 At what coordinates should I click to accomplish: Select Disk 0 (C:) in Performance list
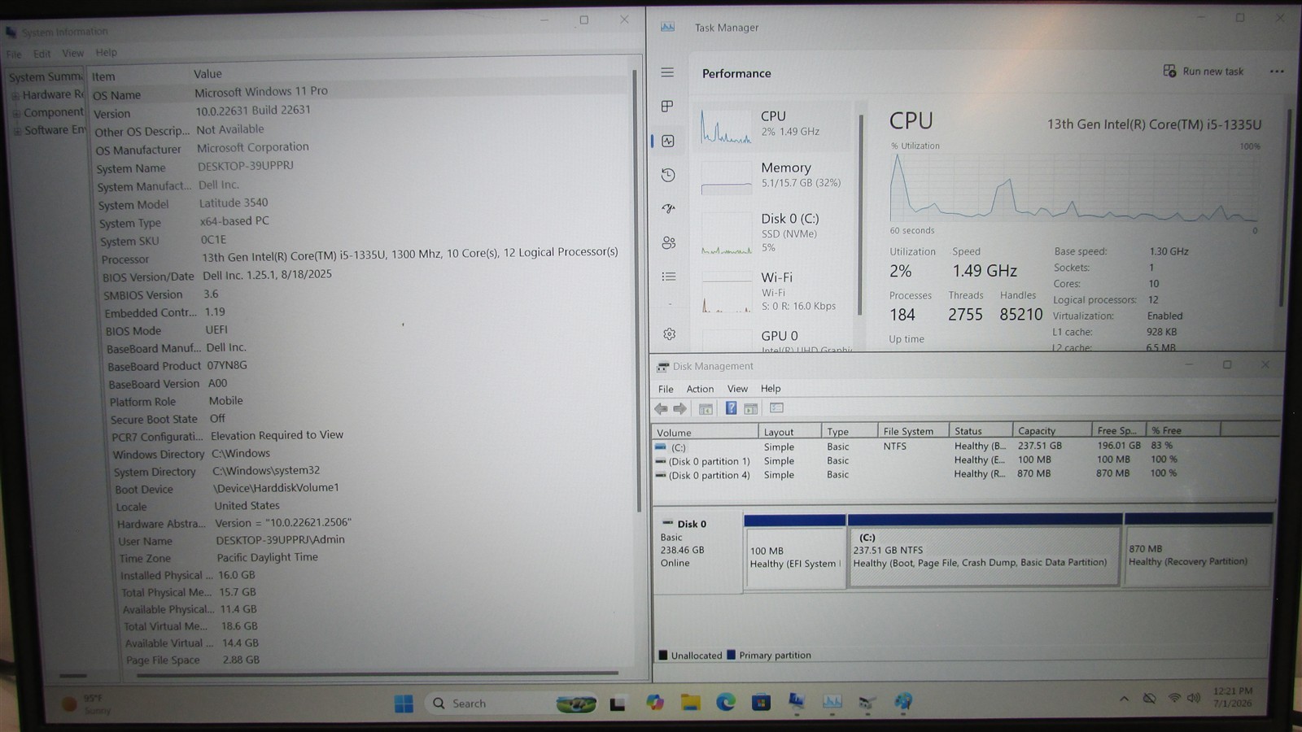click(772, 233)
